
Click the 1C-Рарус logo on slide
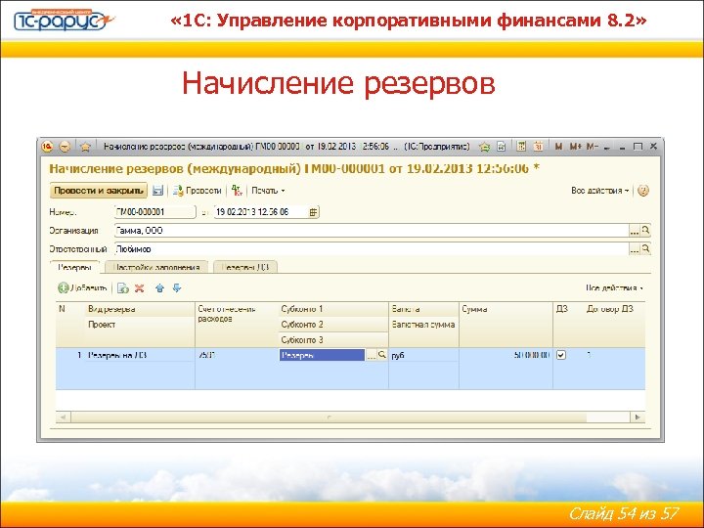tap(65, 20)
